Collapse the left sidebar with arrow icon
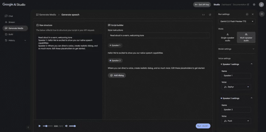 (x=28, y=127)
